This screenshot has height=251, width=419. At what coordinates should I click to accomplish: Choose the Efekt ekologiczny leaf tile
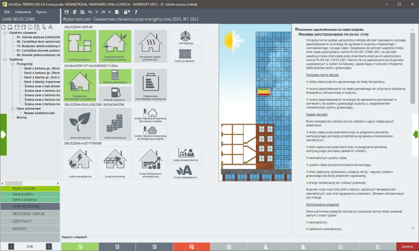[80, 124]
